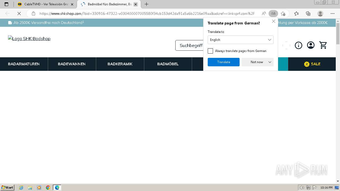Open Settings and more menu
The height and width of the screenshot is (191, 340).
pyautogui.click(x=333, y=14)
